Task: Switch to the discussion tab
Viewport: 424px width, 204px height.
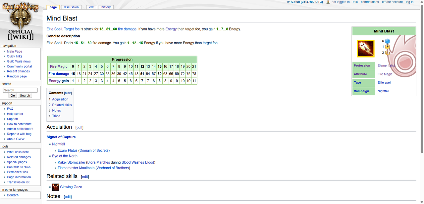Action: (71, 7)
